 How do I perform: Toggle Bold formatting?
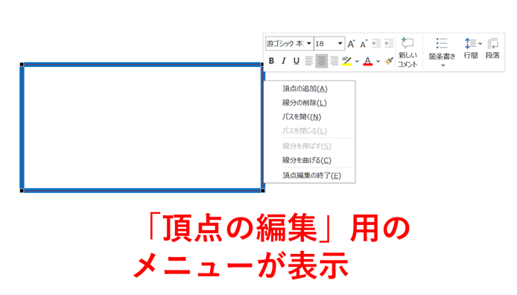click(x=271, y=61)
